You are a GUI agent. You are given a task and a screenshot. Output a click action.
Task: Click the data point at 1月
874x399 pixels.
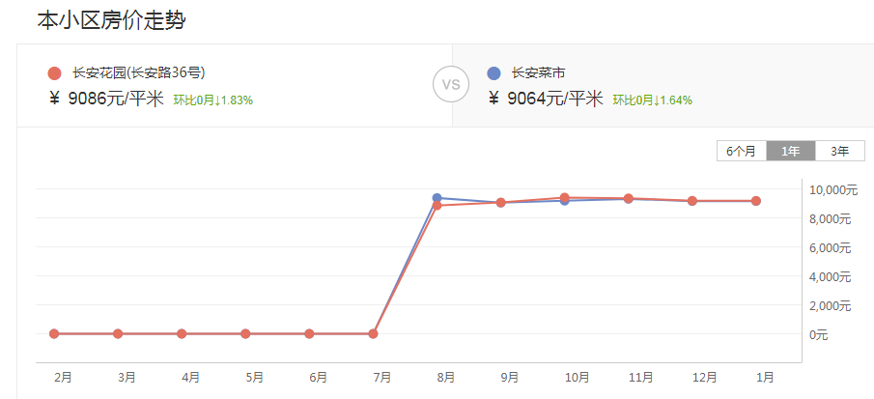[756, 201]
